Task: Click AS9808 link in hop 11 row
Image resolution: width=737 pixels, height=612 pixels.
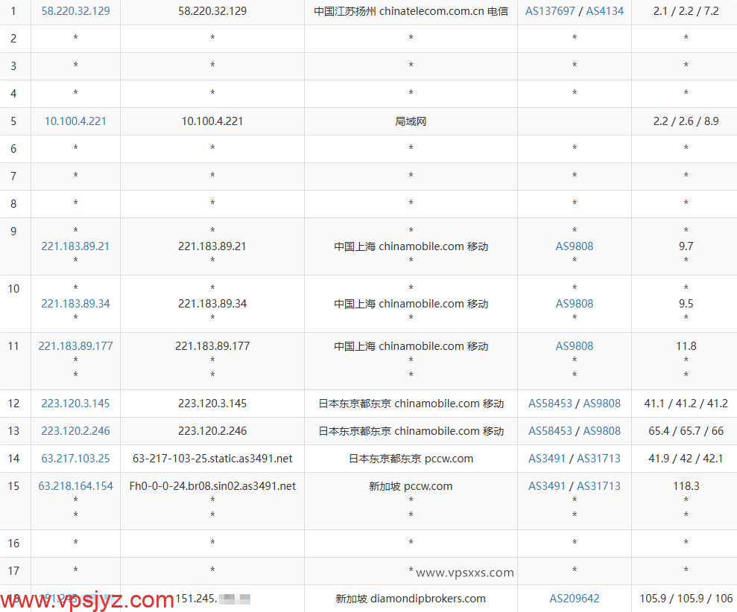Action: pos(575,346)
